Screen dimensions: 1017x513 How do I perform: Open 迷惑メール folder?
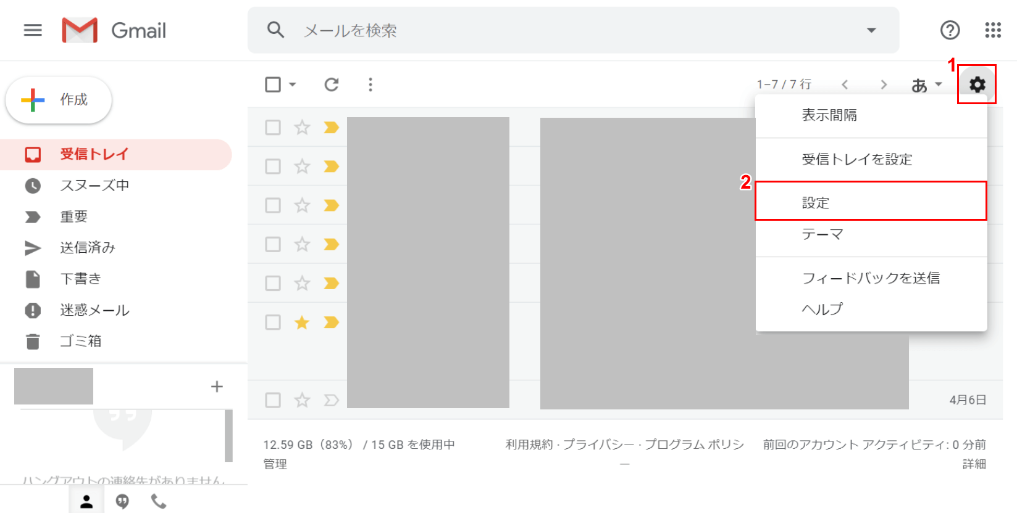pos(116,310)
